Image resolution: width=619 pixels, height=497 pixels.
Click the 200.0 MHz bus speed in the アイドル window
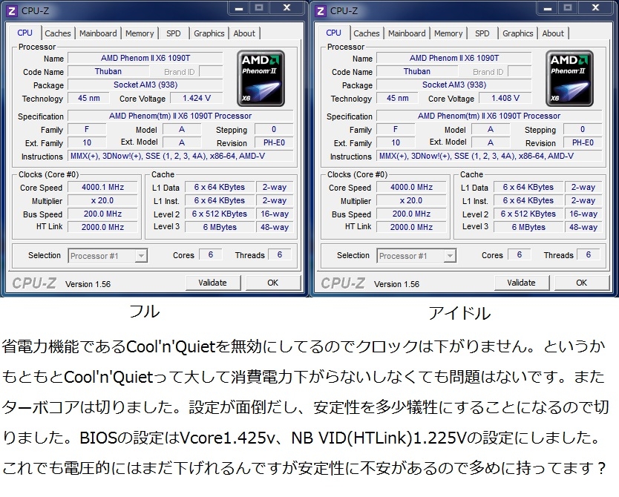tap(411, 214)
